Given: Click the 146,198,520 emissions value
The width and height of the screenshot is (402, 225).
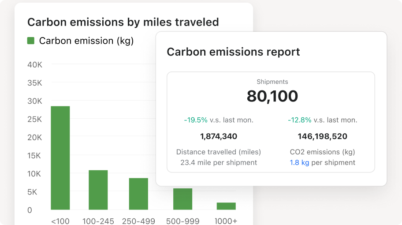Looking at the screenshot, I should tap(322, 136).
